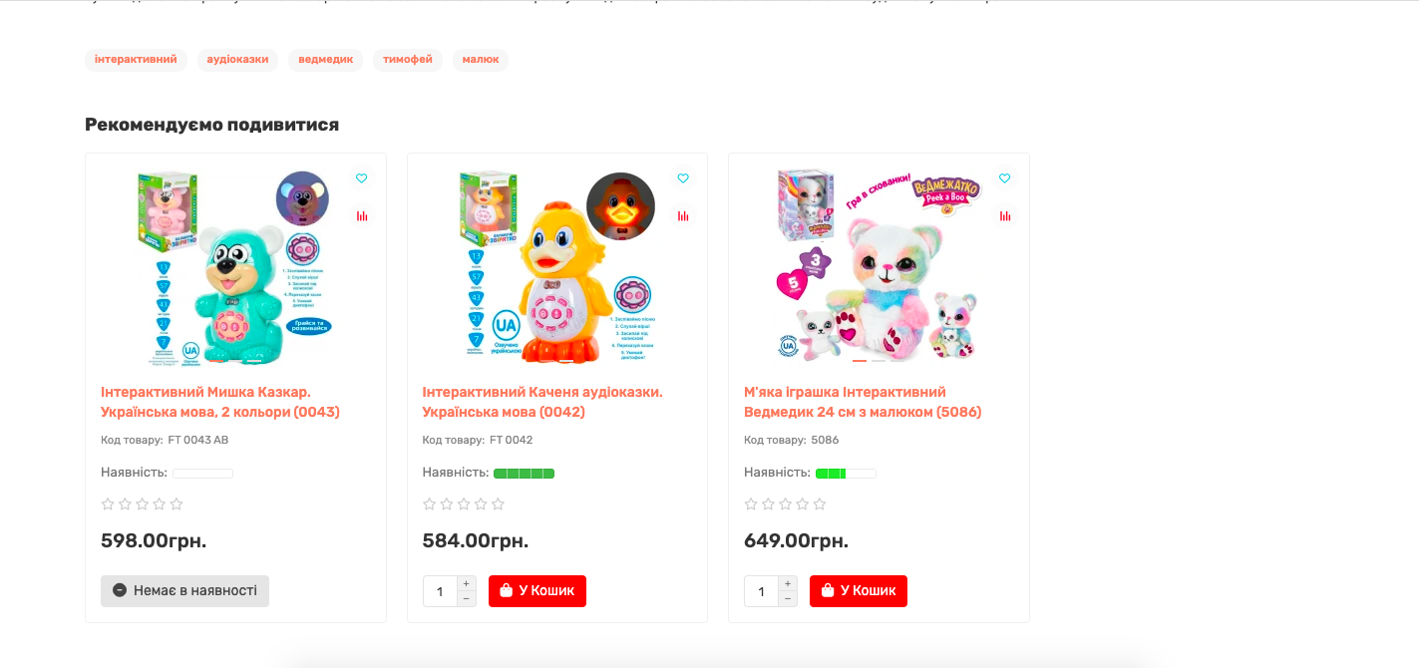The image size is (1419, 668).
Task: Give Каченя аудіоказки a one-star rating
Action: [430, 504]
